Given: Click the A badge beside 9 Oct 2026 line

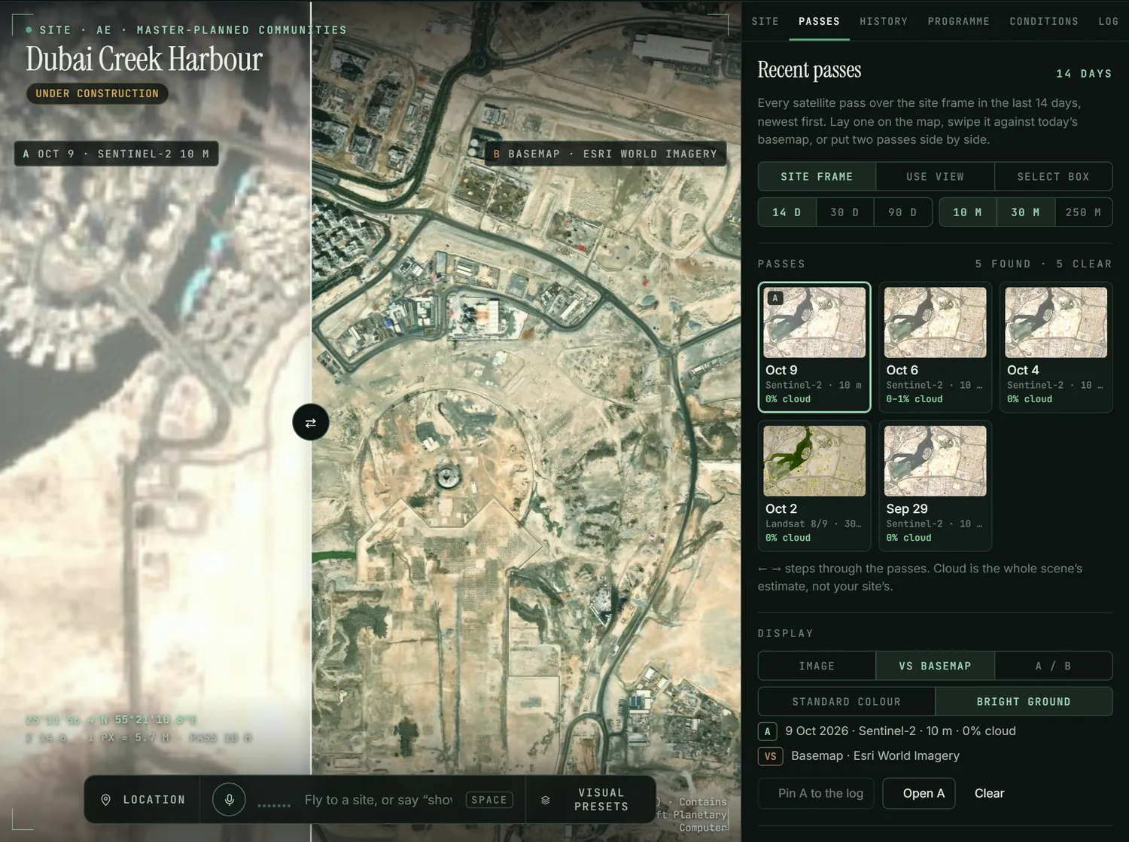Looking at the screenshot, I should 768,731.
